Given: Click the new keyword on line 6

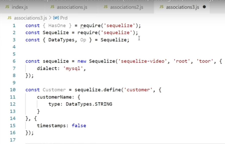Looking at the screenshot, I should pos(82,61).
